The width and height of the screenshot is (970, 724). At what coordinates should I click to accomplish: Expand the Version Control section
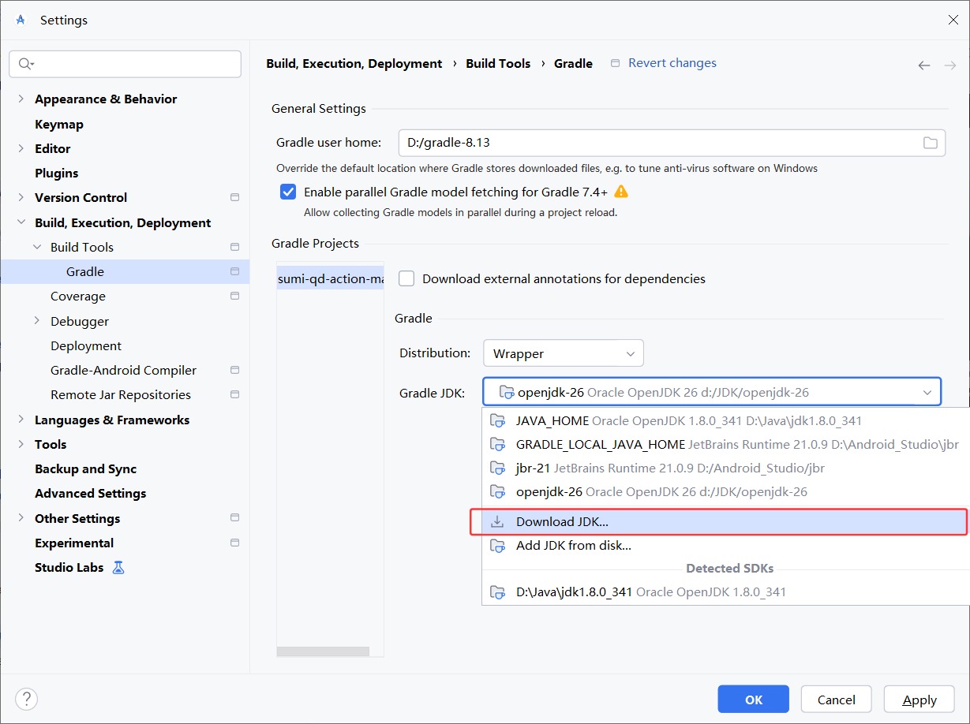[21, 197]
